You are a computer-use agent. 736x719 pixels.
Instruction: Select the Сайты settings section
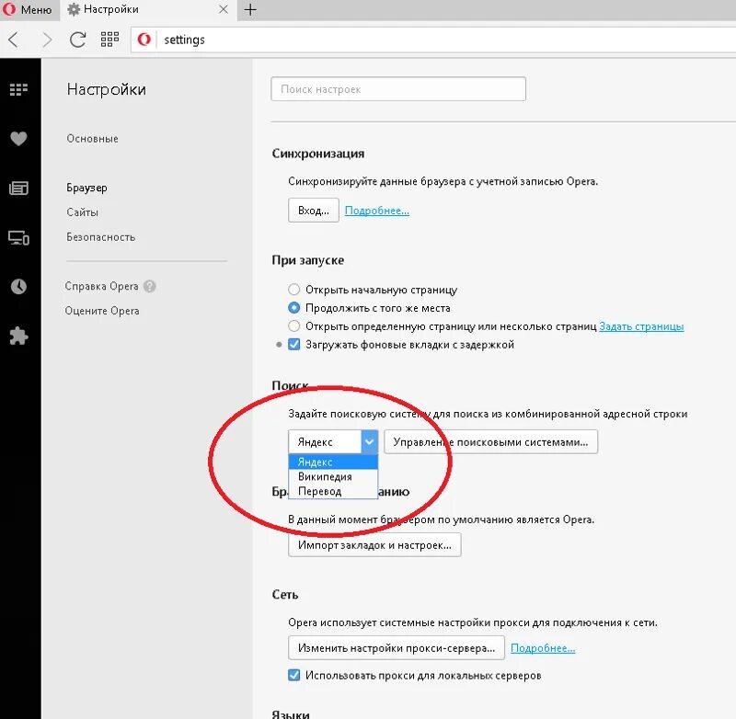click(82, 212)
